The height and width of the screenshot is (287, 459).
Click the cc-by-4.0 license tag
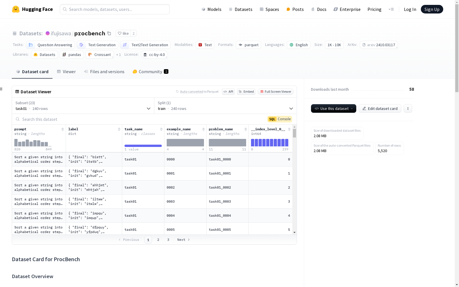tap(154, 55)
